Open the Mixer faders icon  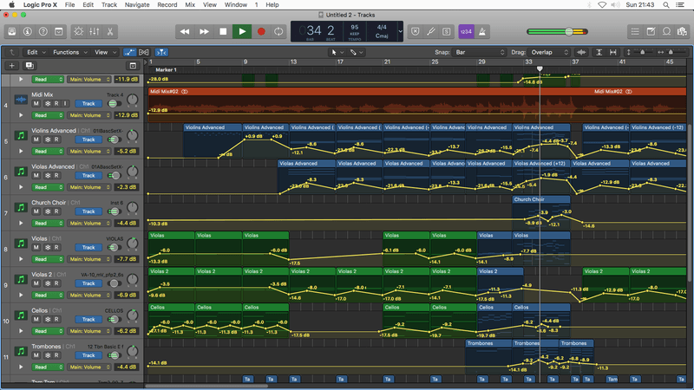[95, 31]
